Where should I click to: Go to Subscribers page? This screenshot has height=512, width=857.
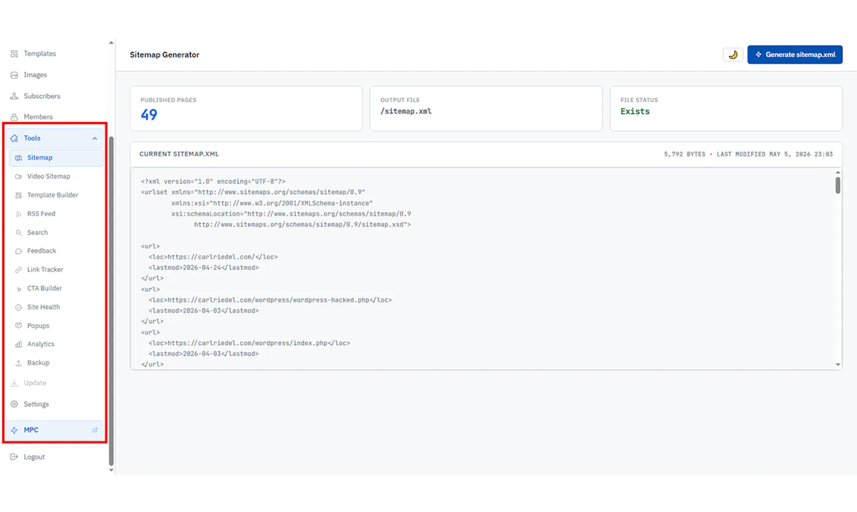[42, 96]
